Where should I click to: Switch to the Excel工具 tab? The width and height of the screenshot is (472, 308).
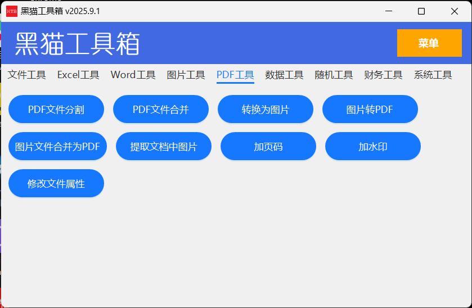tap(78, 75)
